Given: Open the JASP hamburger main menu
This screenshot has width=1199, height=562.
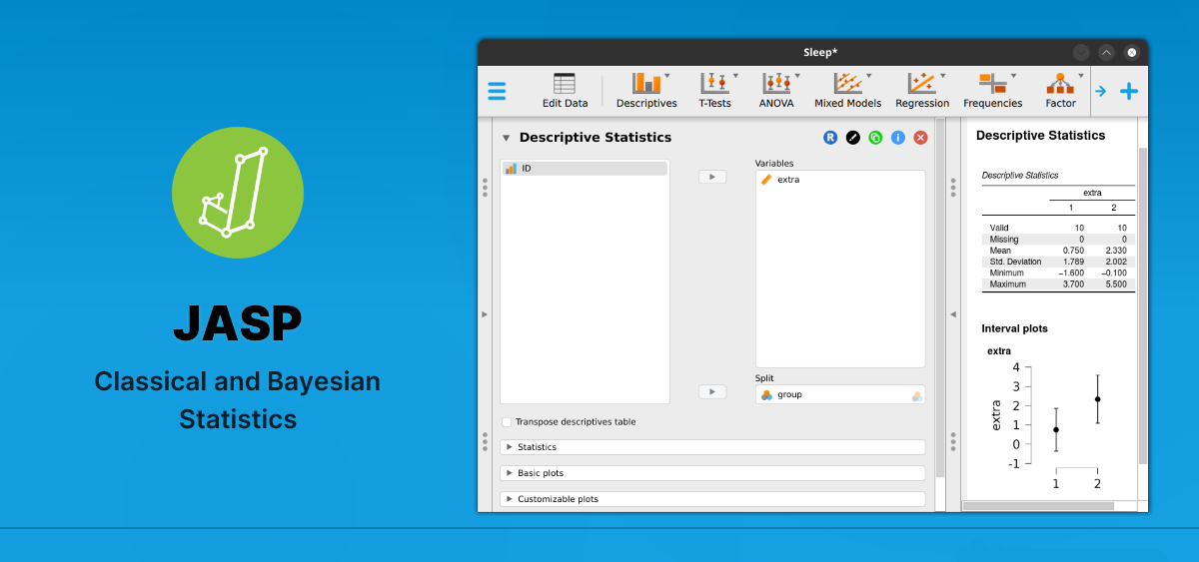Looking at the screenshot, I should click(x=497, y=91).
